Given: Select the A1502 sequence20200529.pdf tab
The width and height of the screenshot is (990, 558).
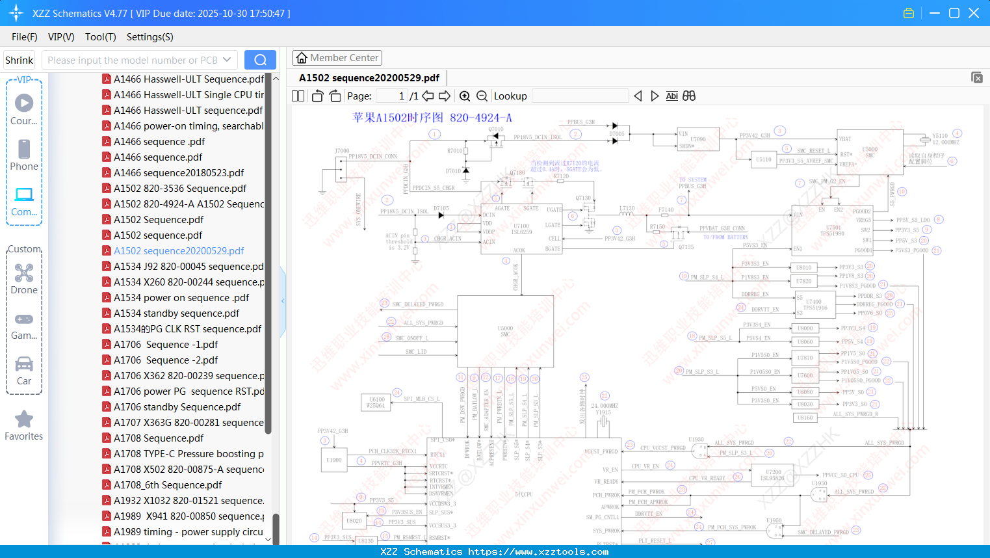Looking at the screenshot, I should tap(369, 78).
